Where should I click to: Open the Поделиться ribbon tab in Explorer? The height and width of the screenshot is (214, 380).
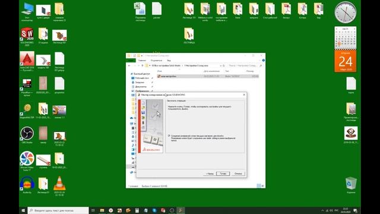tap(156, 61)
